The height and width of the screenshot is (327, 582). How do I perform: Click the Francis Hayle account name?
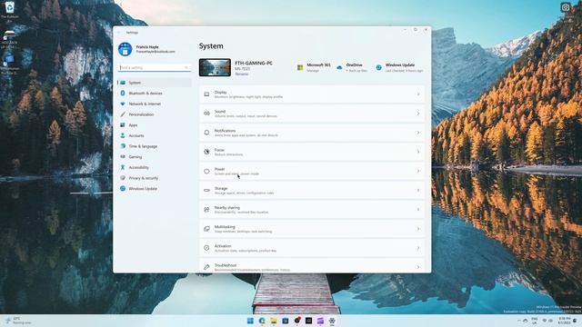point(147,47)
